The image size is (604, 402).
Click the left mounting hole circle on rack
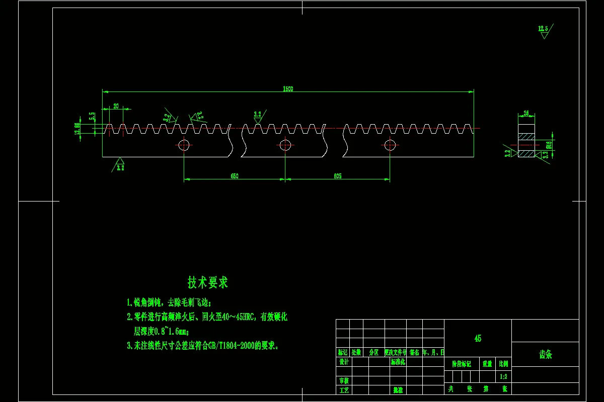[x=184, y=145]
